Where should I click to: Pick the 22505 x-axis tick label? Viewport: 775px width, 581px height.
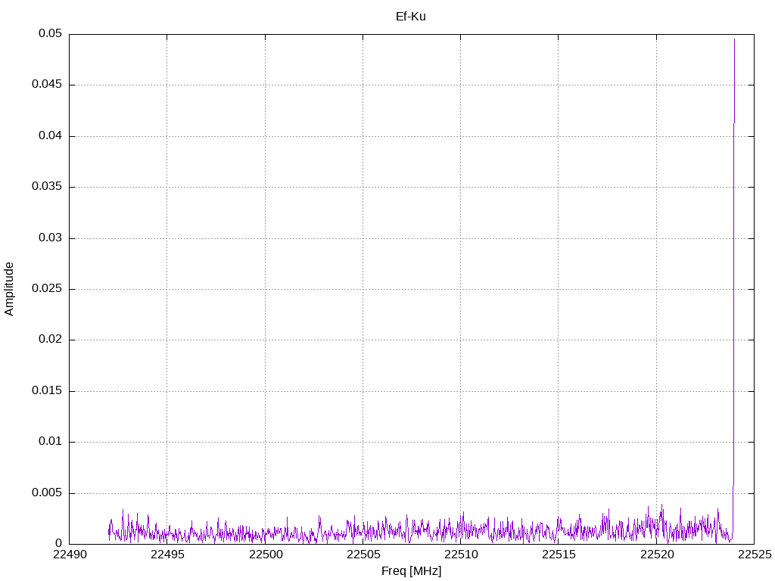coord(363,555)
